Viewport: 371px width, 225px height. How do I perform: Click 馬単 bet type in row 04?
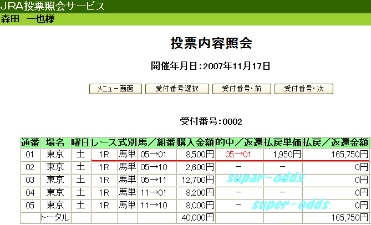tap(128, 193)
